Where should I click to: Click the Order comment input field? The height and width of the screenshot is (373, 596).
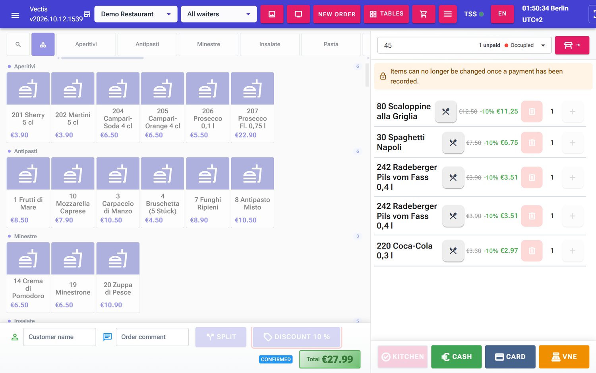click(152, 337)
